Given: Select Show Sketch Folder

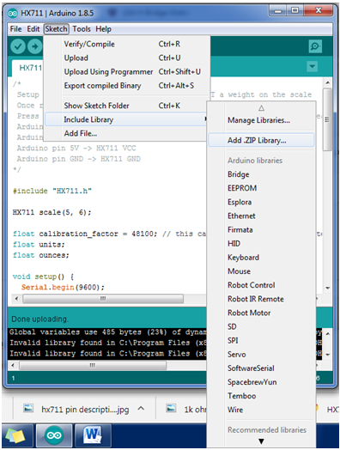Looking at the screenshot, I should click(127, 106).
